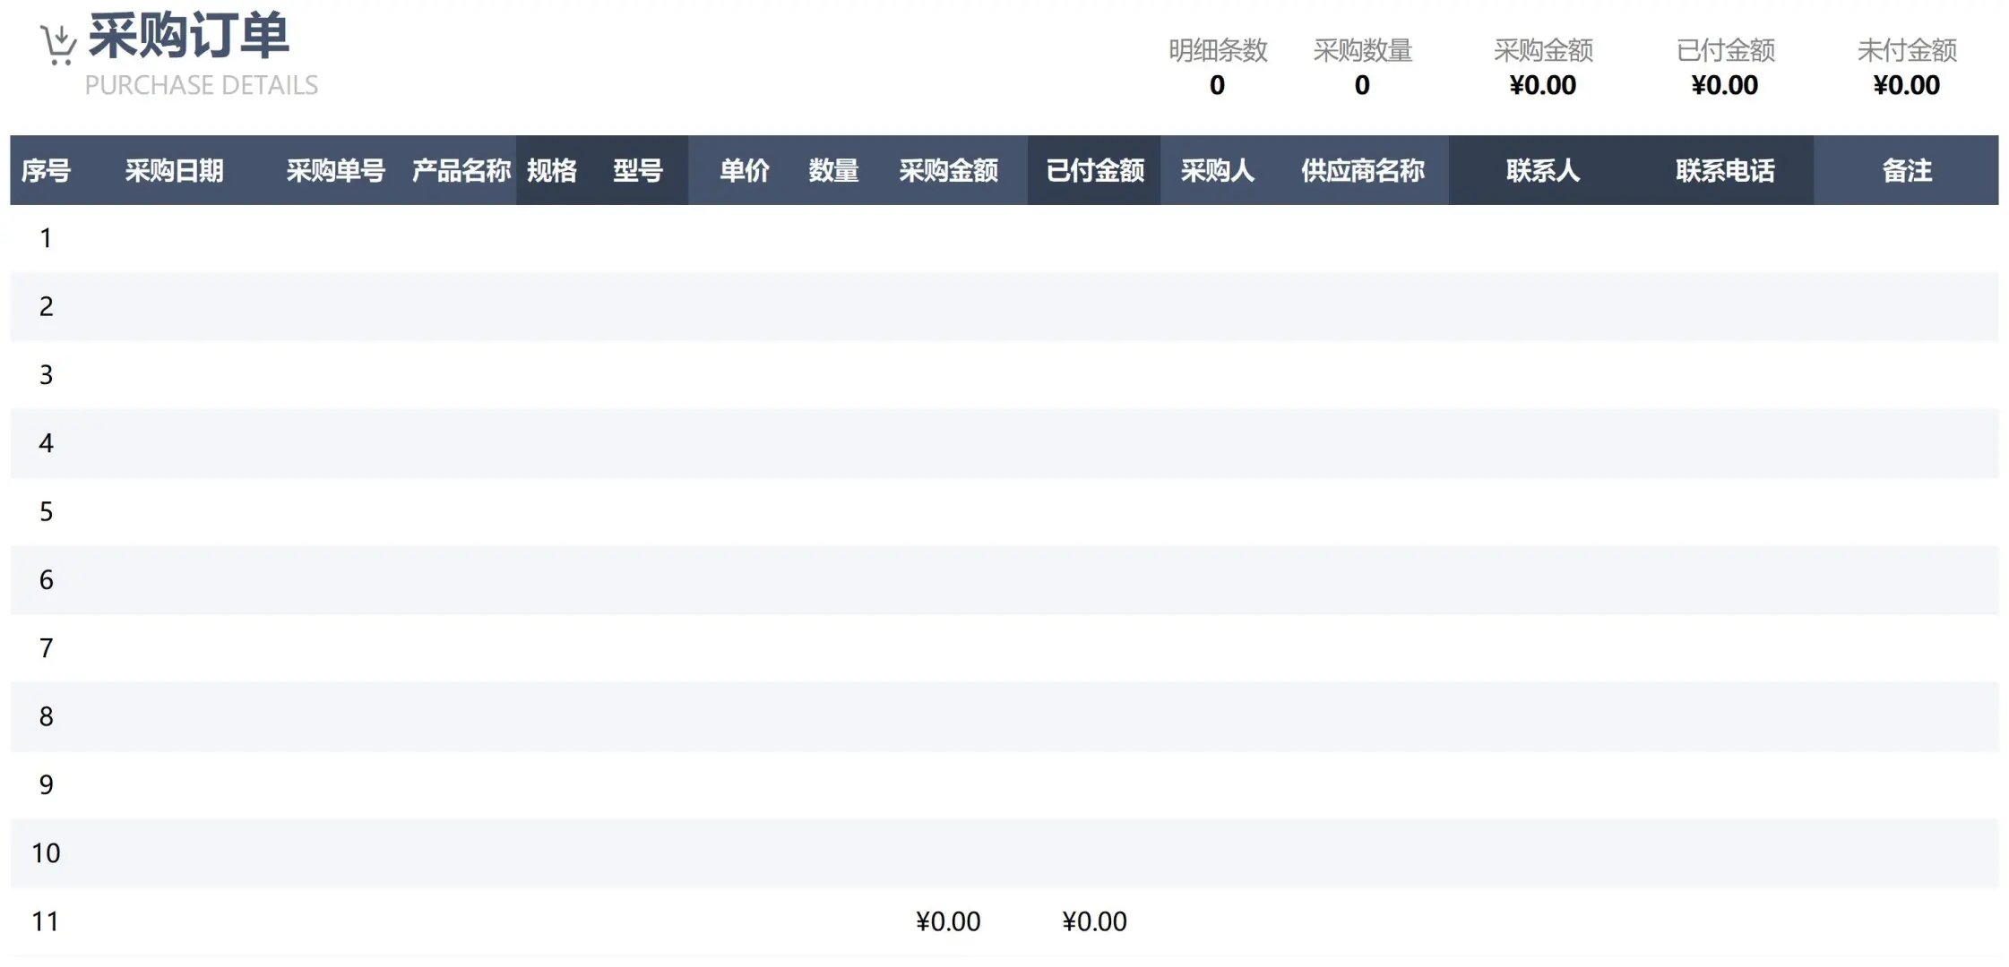The width and height of the screenshot is (2009, 967).
Task: Select the empty 采购人 cell in row 1
Action: (1219, 237)
